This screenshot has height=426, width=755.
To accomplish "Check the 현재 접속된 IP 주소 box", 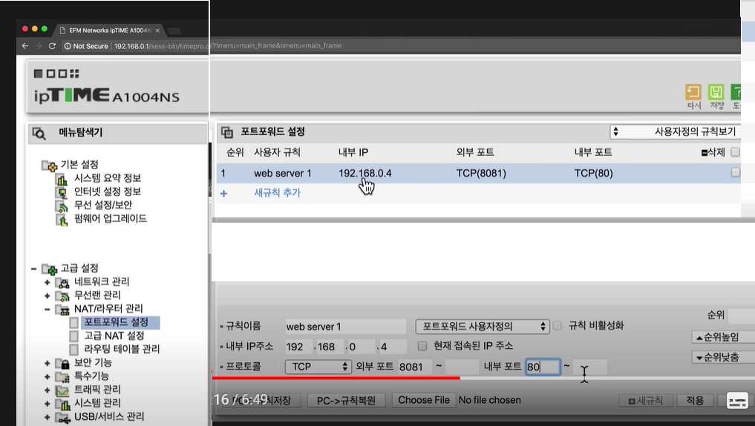I will [x=422, y=346].
